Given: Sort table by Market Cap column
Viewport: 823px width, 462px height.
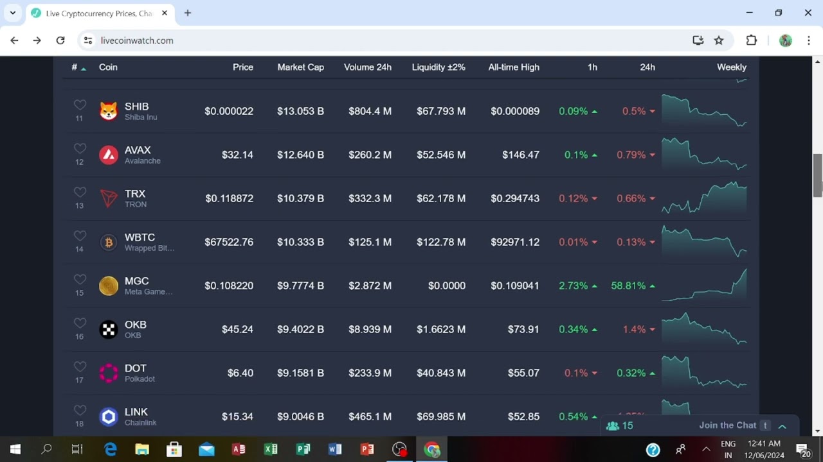Looking at the screenshot, I should point(300,67).
